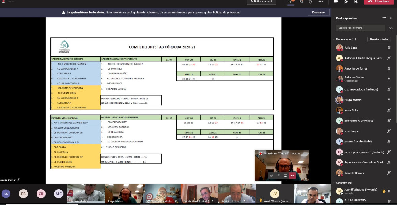Select the Pepe Palacios Ciudad video tile
Screen dimensions: 397x205
[162, 194]
